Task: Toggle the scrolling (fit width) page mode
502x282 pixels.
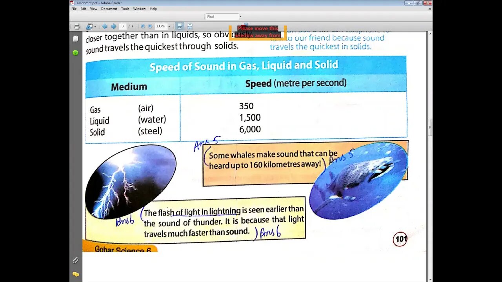Action: [180, 26]
